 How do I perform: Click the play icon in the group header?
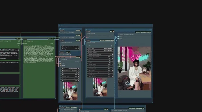click(146, 30)
